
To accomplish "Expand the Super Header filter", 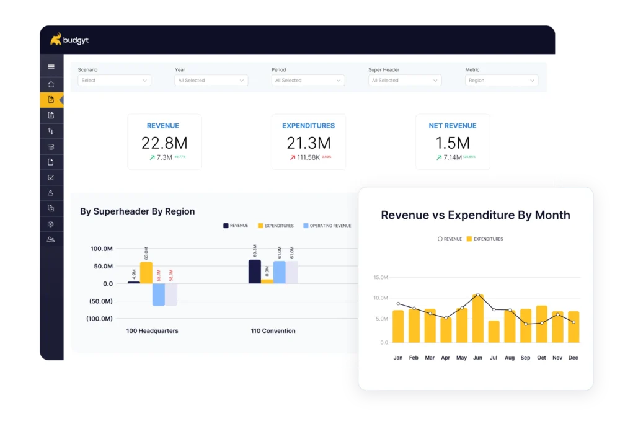I will [405, 80].
